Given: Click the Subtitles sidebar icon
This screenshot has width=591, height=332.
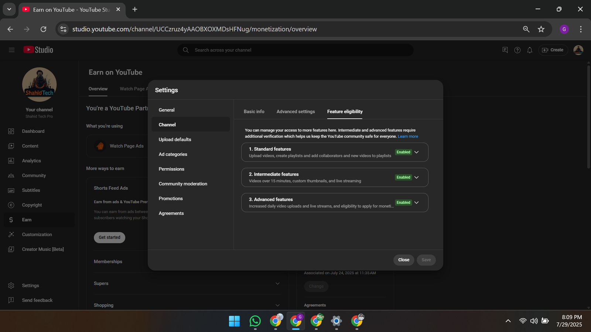Looking at the screenshot, I should click(11, 190).
